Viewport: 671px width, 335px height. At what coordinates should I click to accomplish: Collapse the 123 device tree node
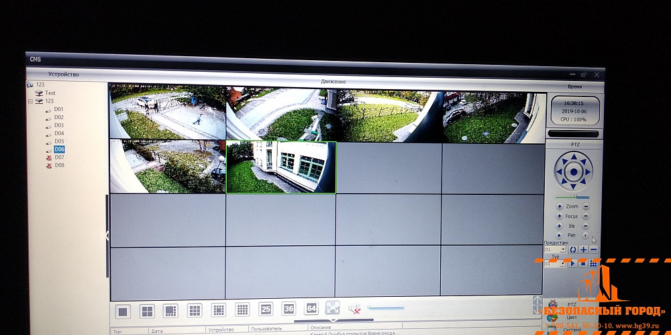[30, 101]
